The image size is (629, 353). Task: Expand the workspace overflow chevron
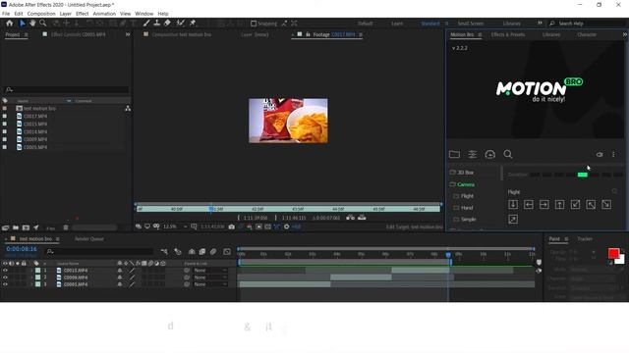[540, 24]
